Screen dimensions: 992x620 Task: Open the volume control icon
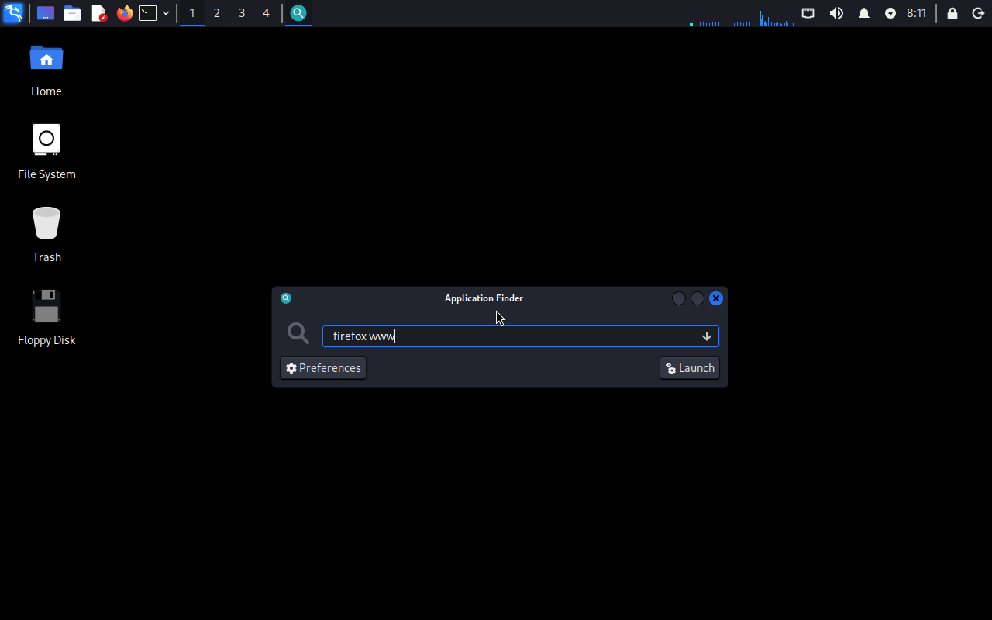836,13
